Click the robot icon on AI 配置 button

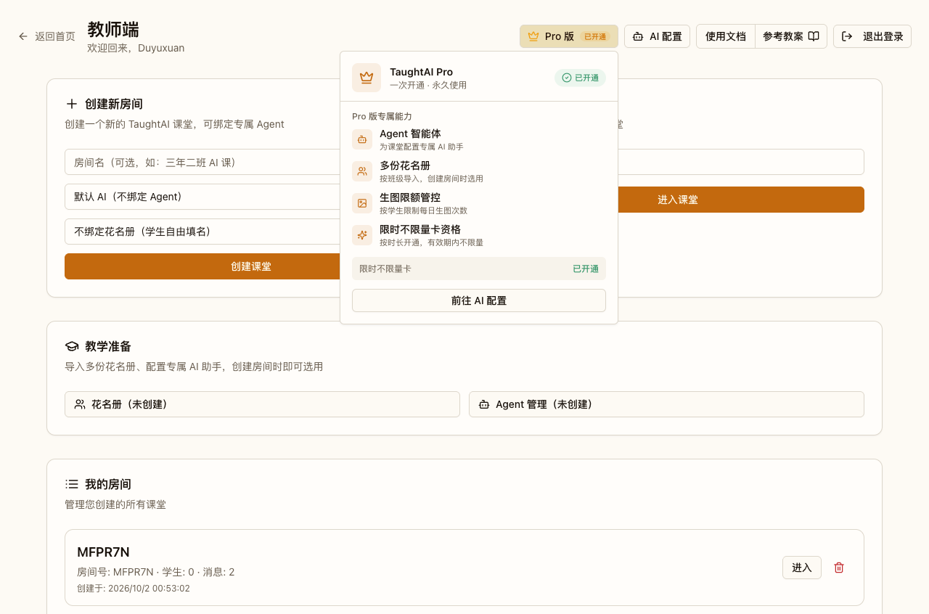click(x=638, y=36)
